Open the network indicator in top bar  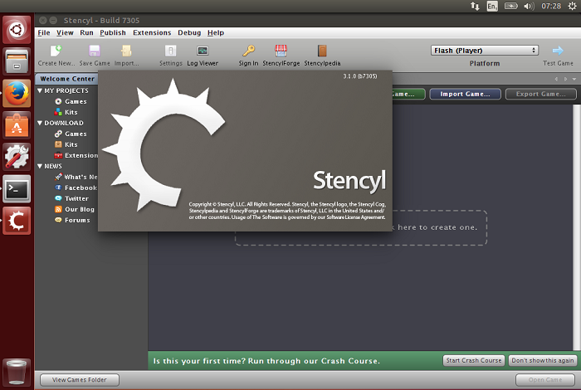tap(475, 6)
